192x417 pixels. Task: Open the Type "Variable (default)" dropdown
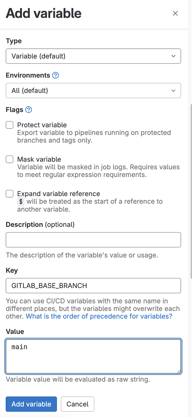pyautogui.click(x=93, y=56)
